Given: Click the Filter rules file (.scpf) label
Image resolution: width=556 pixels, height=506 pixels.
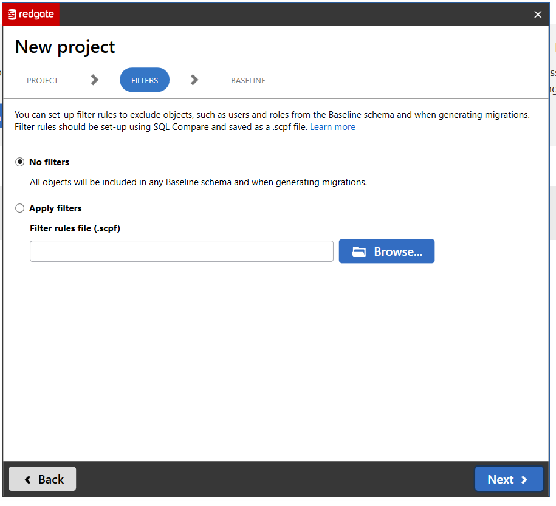Looking at the screenshot, I should (75, 229).
